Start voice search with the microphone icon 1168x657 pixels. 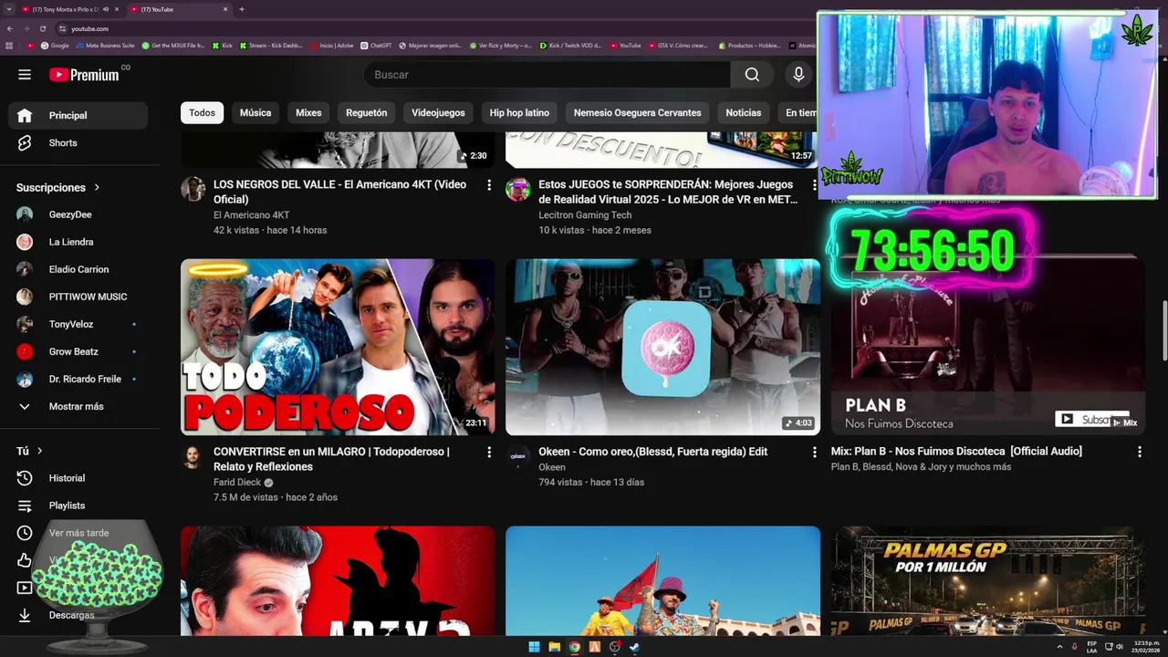tap(798, 75)
